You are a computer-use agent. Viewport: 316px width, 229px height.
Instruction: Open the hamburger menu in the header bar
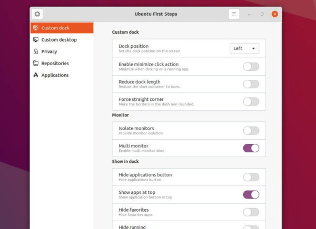pyautogui.click(x=234, y=14)
